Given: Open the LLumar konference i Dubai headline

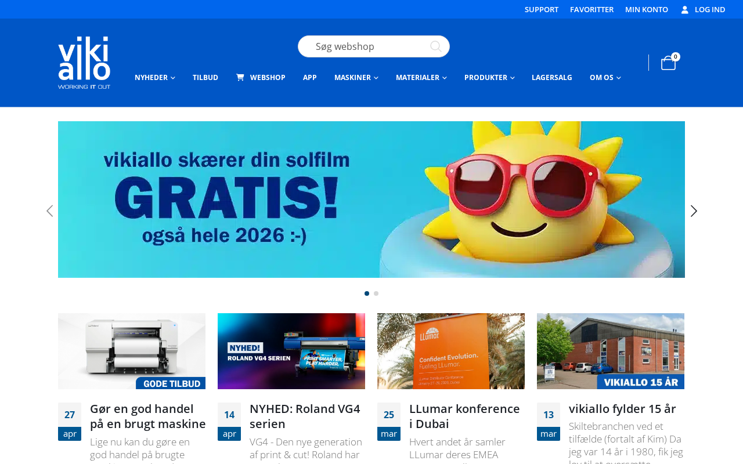Looking at the screenshot, I should [464, 416].
